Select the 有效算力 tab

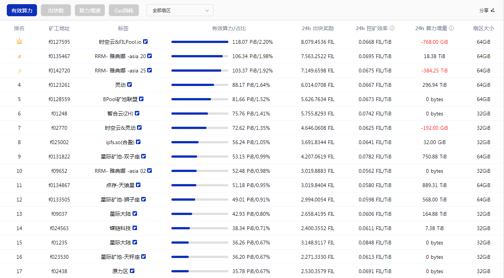22,11
